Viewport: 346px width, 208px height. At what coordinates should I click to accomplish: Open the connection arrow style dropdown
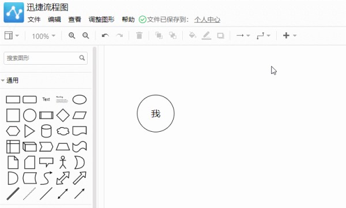point(243,35)
